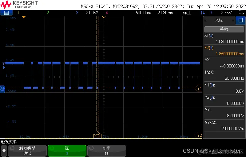Image resolution: width=246 pixels, height=157 pixels.
Task: Click the 2.030ms horizontal delay value
Action: pos(165,13)
